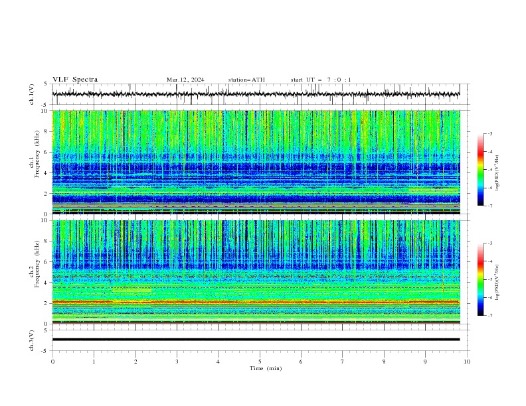Image resolution: width=526 pixels, height=406 pixels.
Task: Click the "8" minute tick on time axis
Action: click(x=384, y=362)
